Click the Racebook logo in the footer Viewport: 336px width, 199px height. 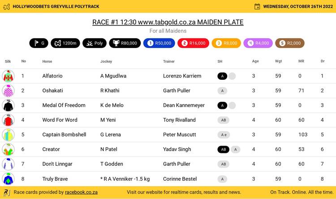[x=6, y=192]
